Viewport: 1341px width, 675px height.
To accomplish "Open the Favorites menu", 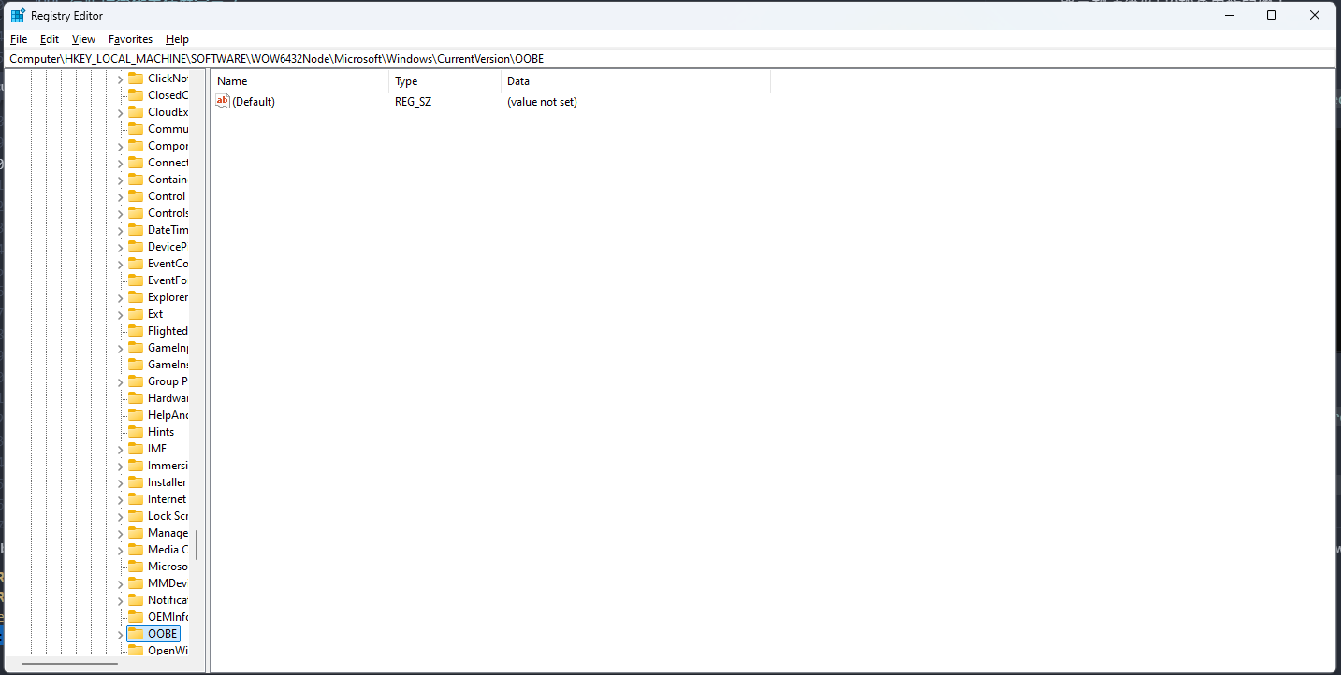I will (130, 38).
